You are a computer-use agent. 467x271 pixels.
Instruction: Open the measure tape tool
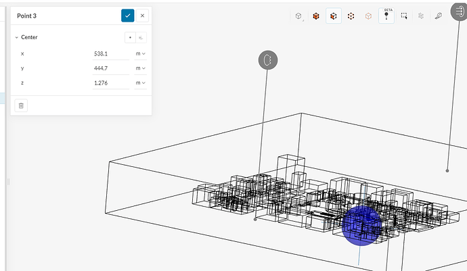coord(438,16)
